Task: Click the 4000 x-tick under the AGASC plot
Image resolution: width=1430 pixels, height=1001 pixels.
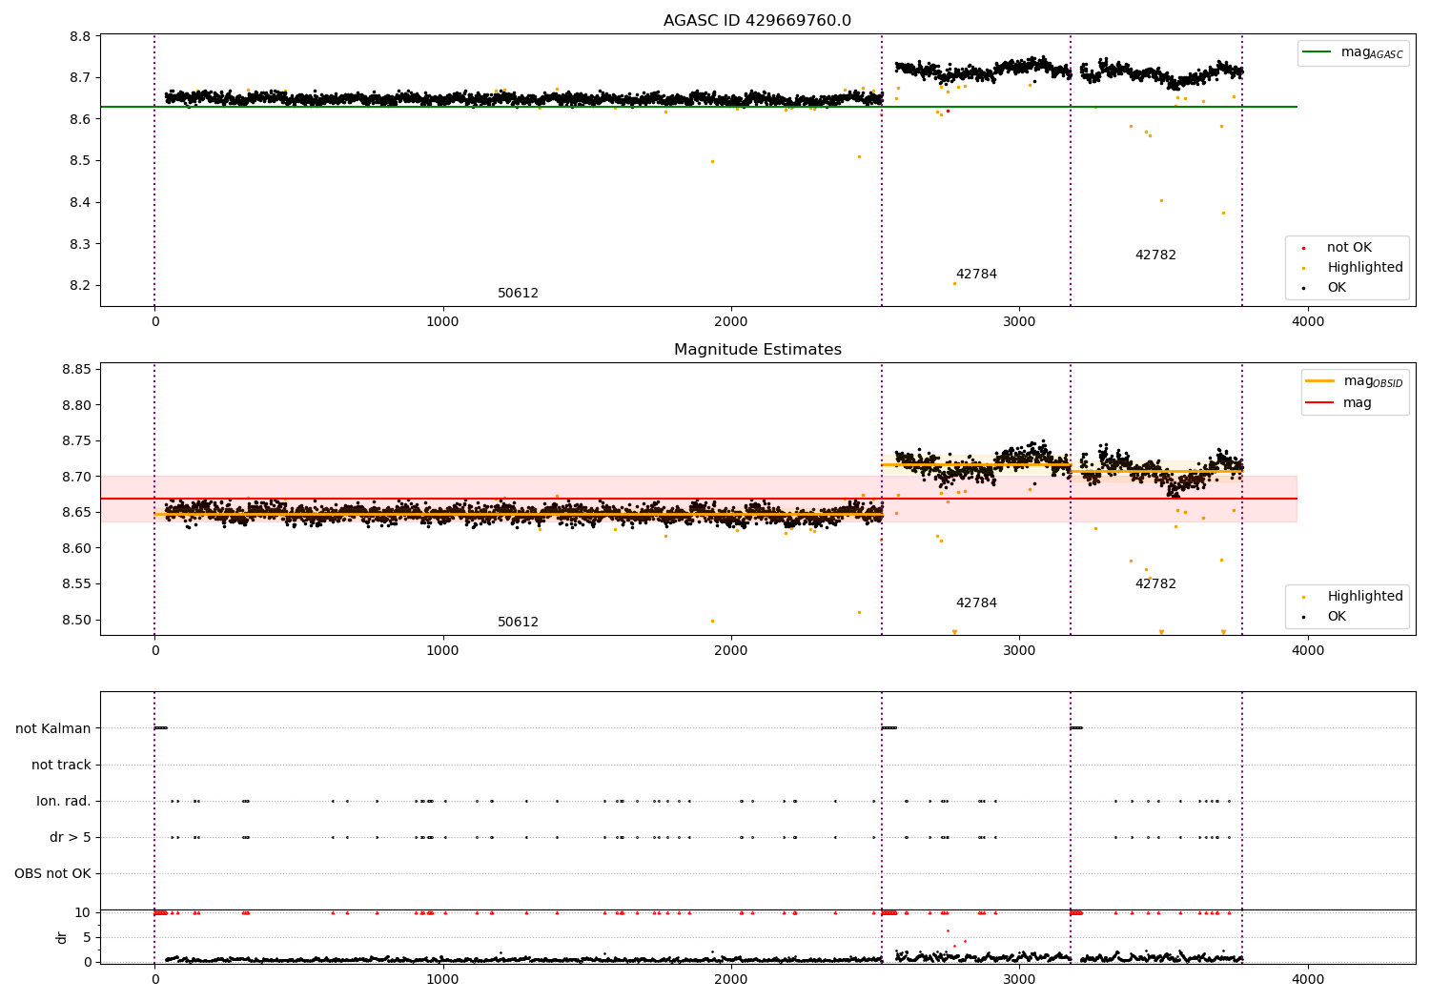Action: [1308, 322]
